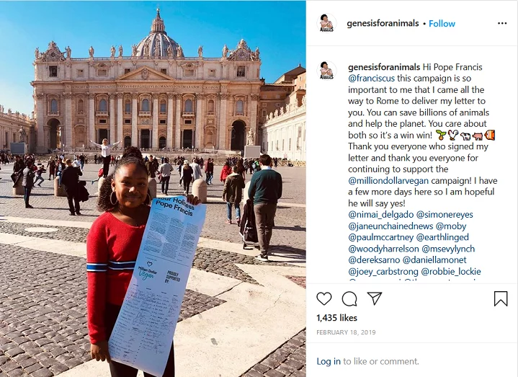518x377 pixels.
Task: Open @robbie_lockie mention
Action: click(x=451, y=272)
